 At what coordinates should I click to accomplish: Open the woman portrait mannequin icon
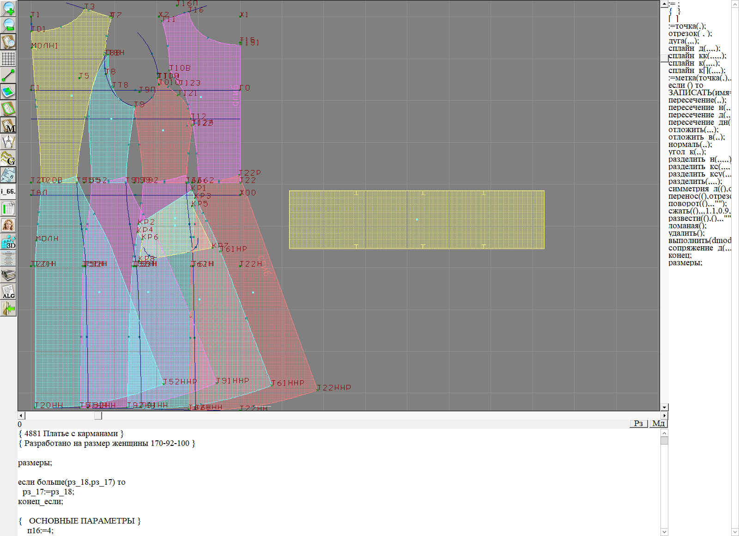click(8, 225)
